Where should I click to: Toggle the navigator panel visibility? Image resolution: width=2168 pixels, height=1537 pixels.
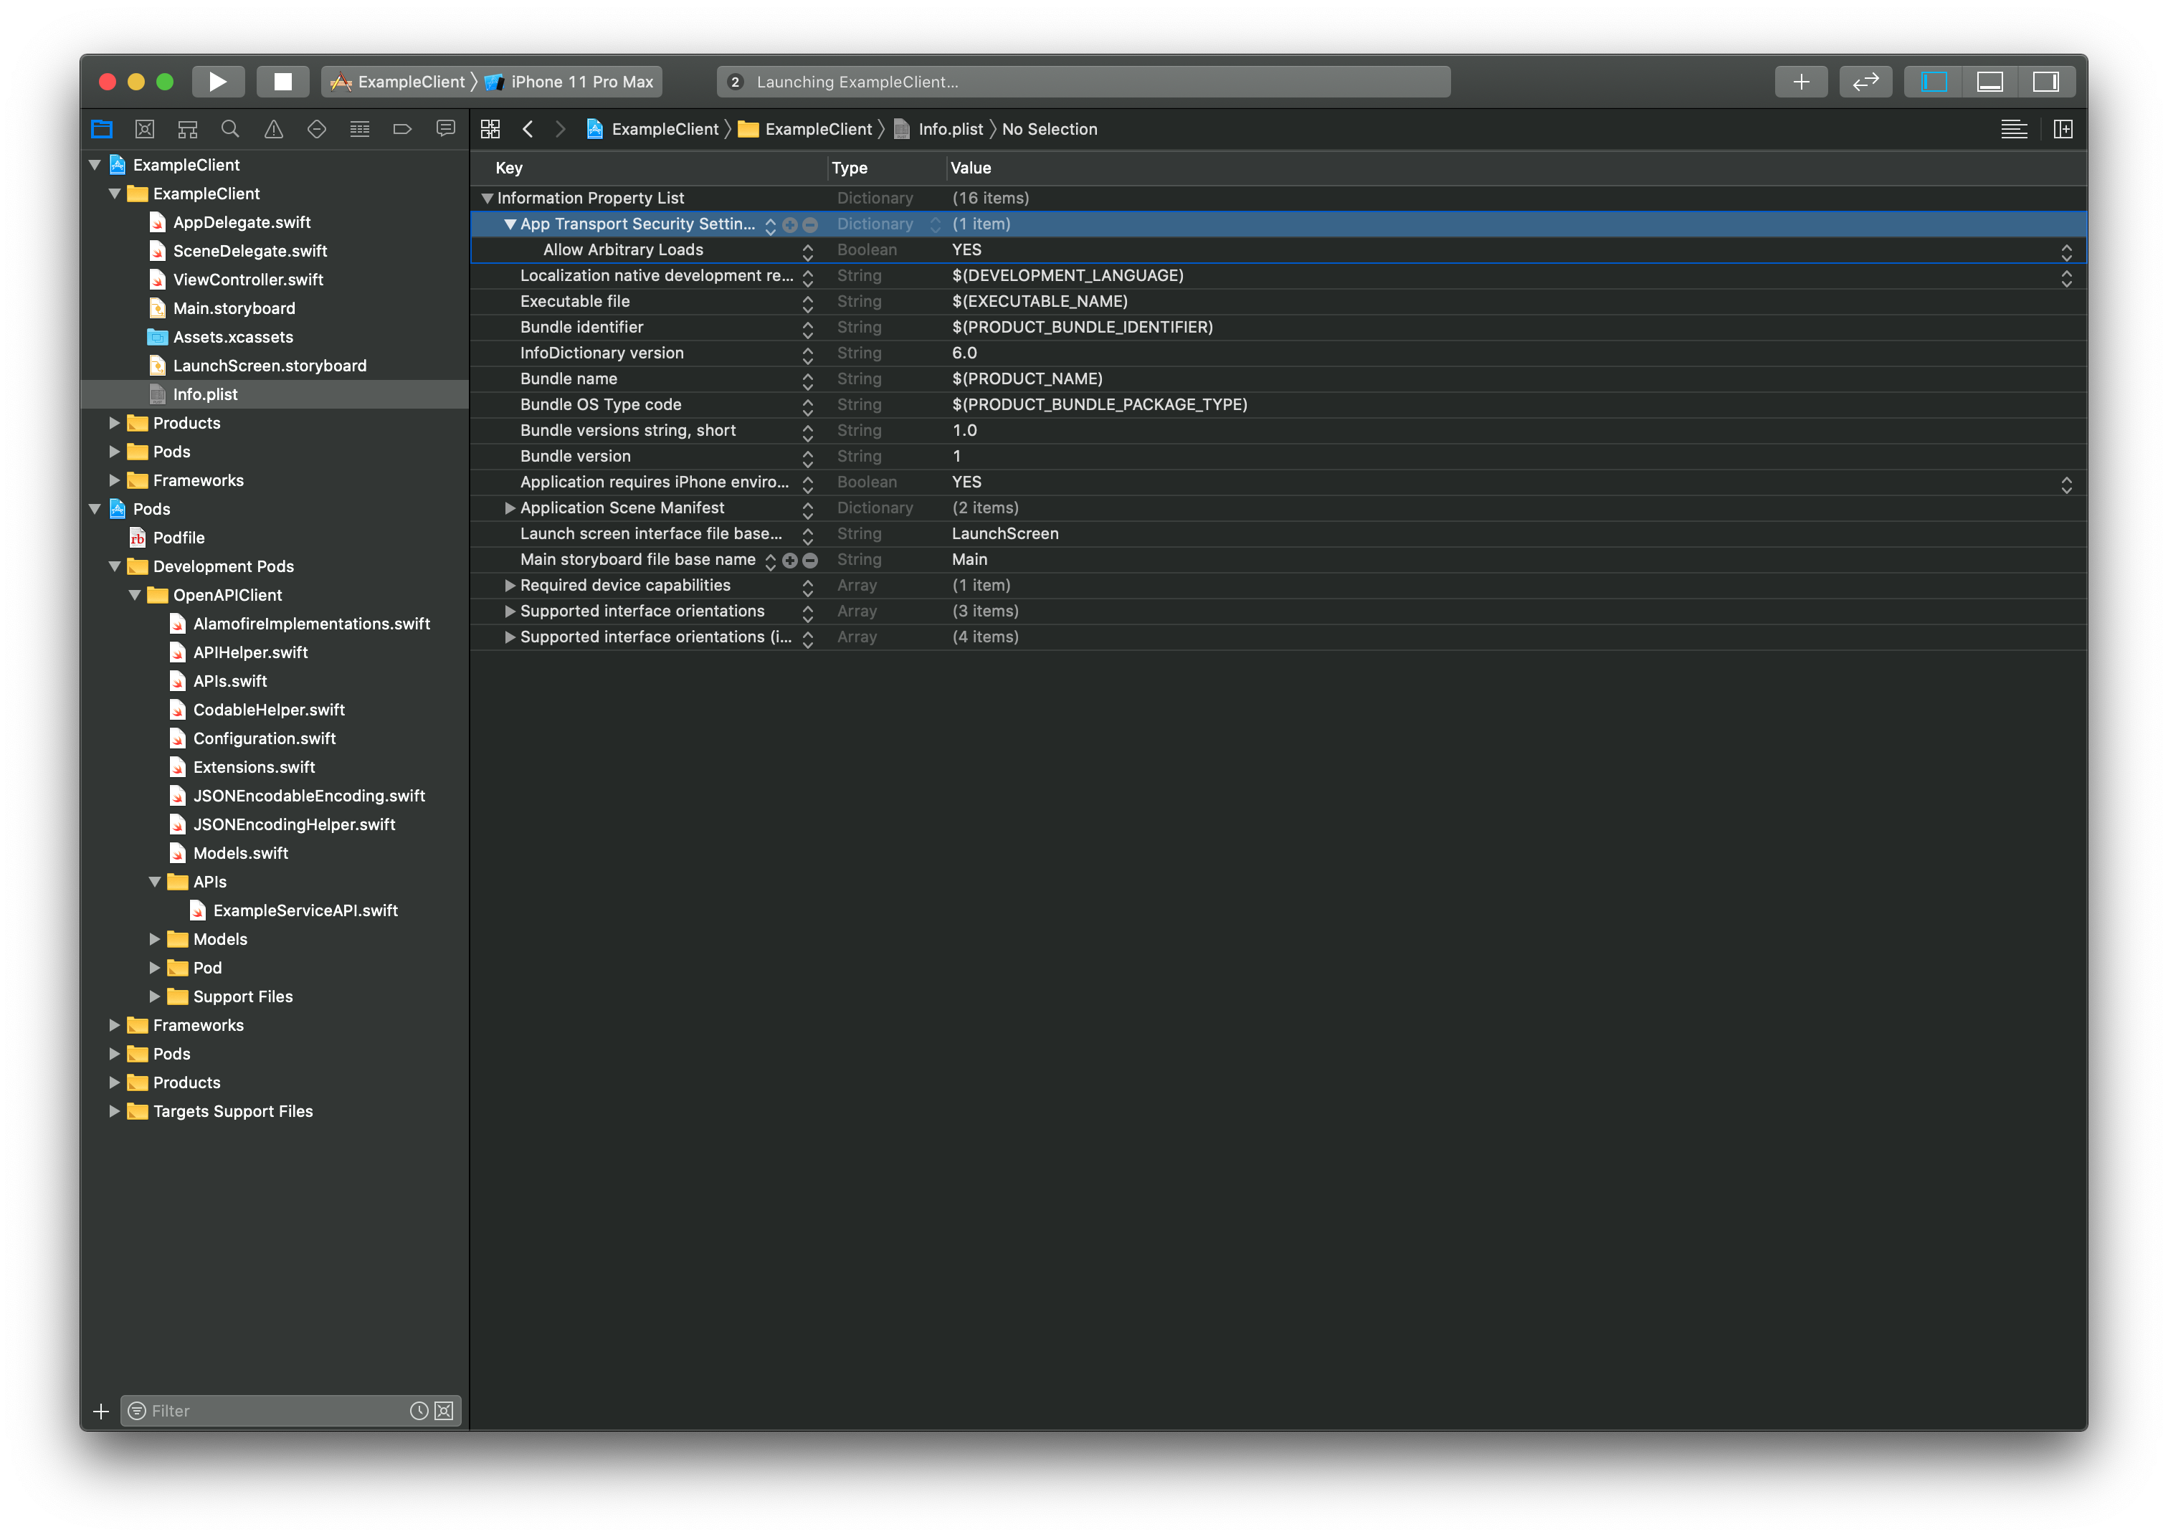pyautogui.click(x=1934, y=82)
